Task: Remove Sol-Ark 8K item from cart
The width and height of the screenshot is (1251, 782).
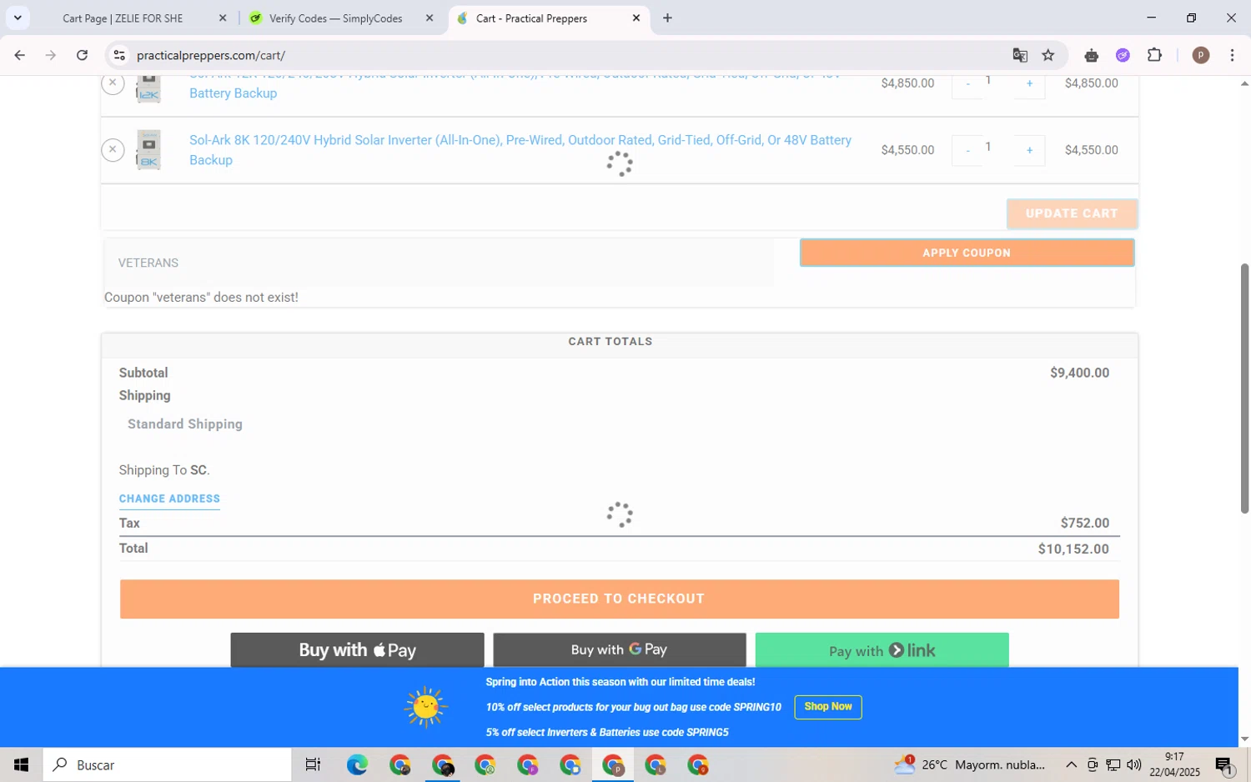Action: (113, 150)
